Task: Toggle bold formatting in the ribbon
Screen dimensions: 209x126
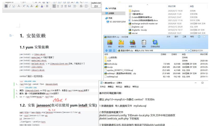Action: point(6,6)
